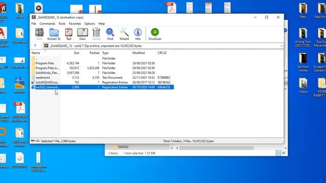Select the parent folder '..' row
The width and height of the screenshot is (326, 183).
[102, 58]
